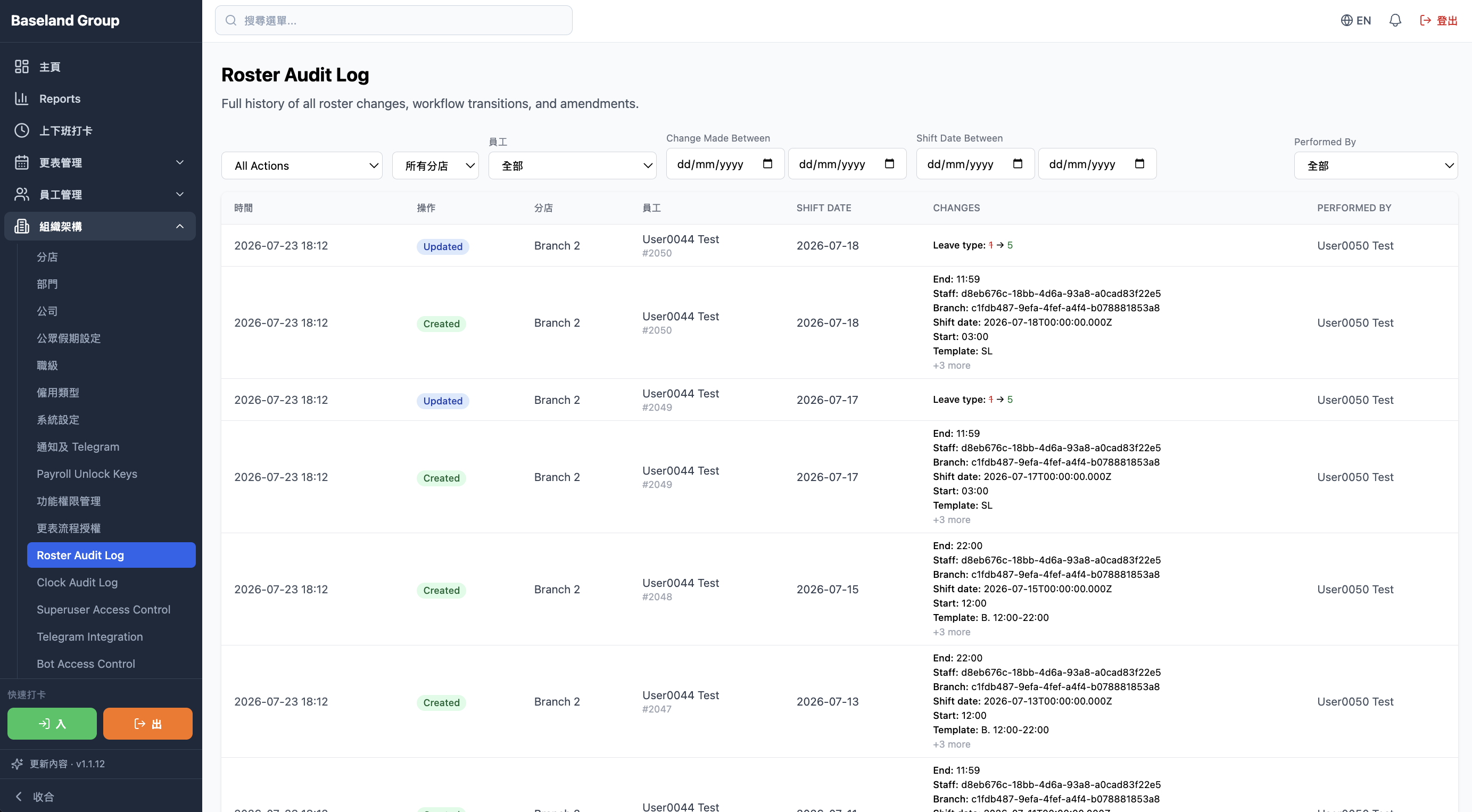The height and width of the screenshot is (812, 1472).
Task: Open the 所有分店 branch dropdown
Action: pos(435,165)
